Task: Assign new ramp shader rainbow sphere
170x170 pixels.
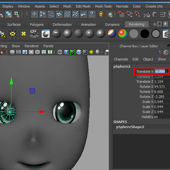Action: tap(123, 34)
